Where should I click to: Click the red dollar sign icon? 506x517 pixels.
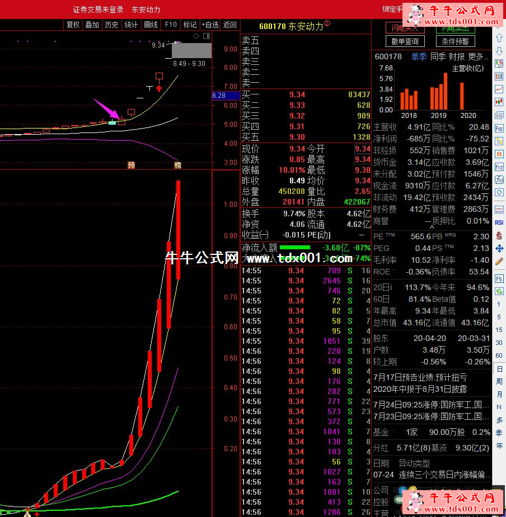pyautogui.click(x=499, y=235)
